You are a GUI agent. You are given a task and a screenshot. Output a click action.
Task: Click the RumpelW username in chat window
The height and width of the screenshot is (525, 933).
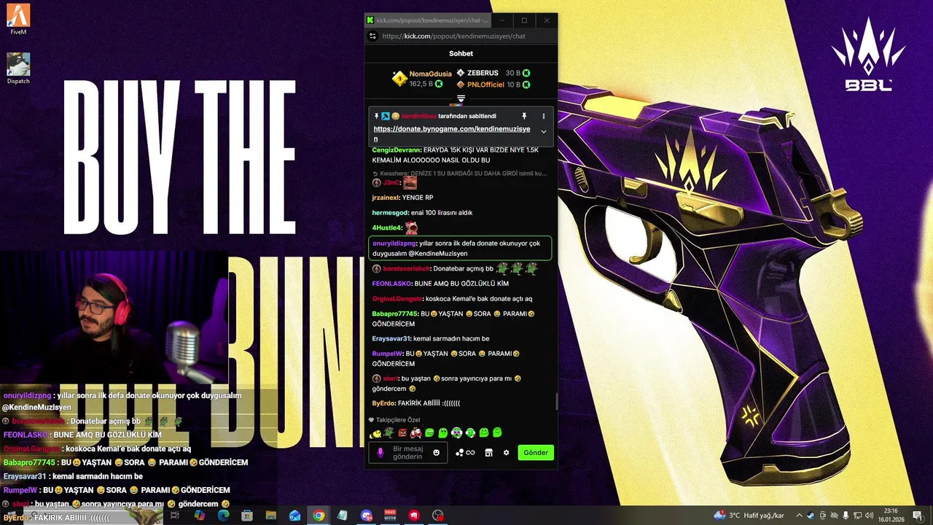(x=387, y=354)
